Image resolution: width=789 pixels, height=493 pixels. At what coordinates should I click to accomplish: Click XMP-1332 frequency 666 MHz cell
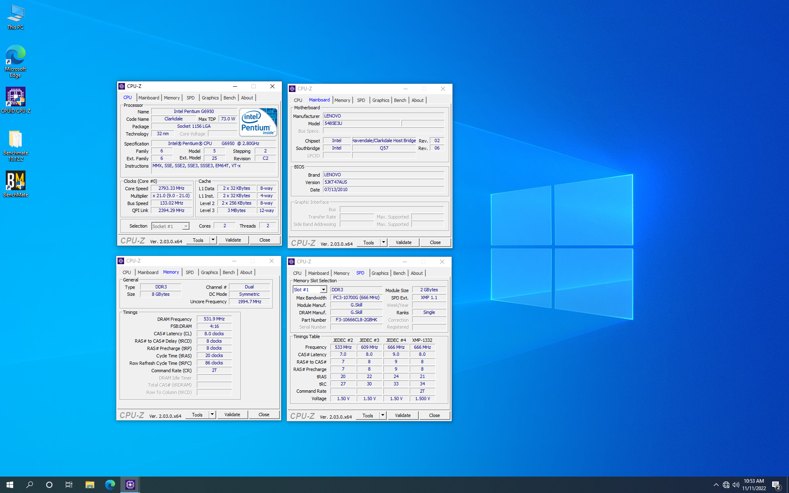pyautogui.click(x=422, y=347)
